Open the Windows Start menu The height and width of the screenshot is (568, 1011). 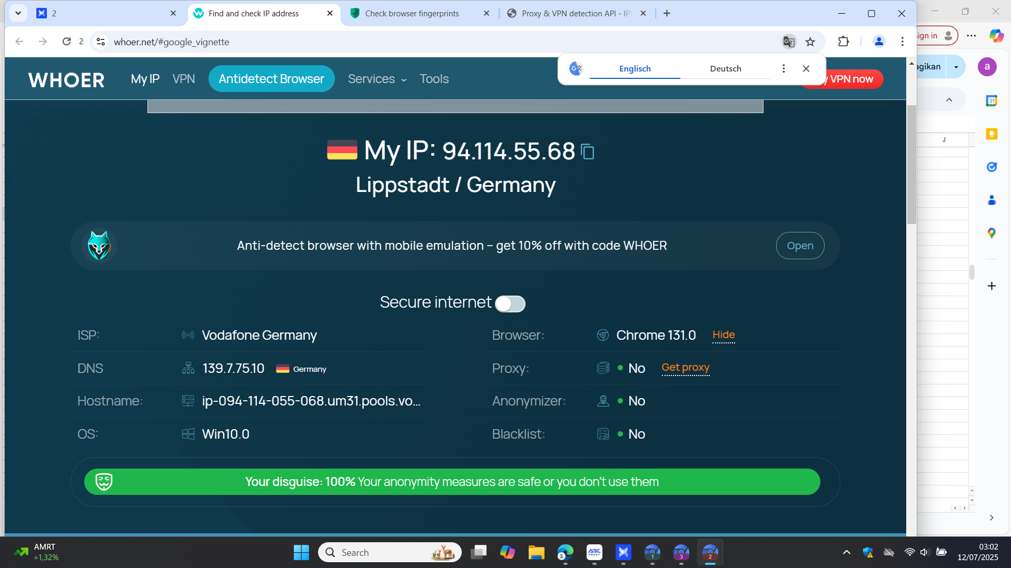coord(301,552)
